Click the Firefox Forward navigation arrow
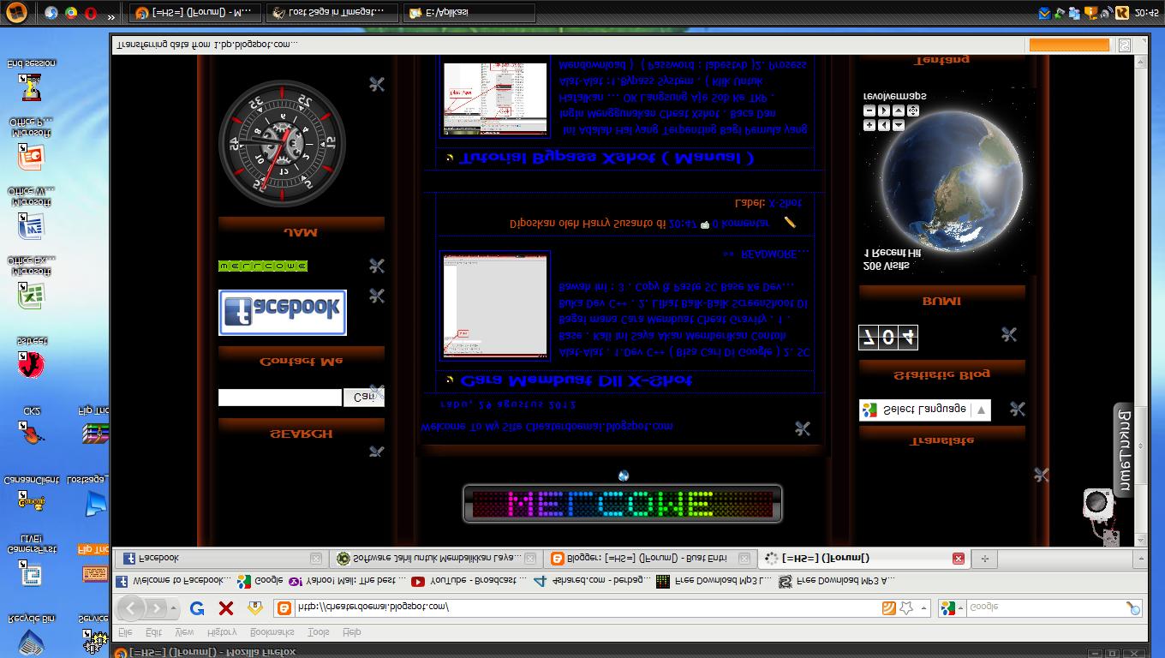The width and height of the screenshot is (1165, 658). [156, 608]
